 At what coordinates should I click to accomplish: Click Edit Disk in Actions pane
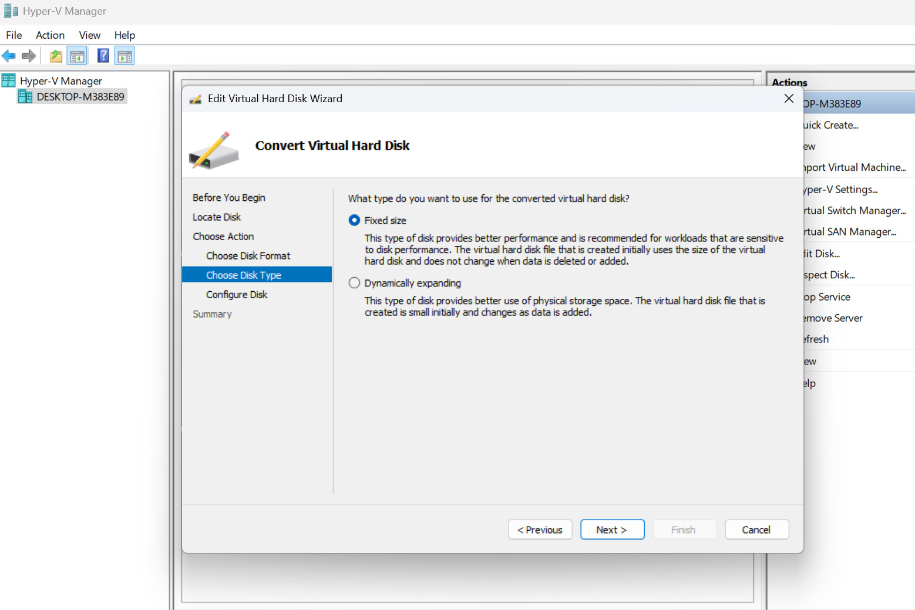(x=822, y=254)
